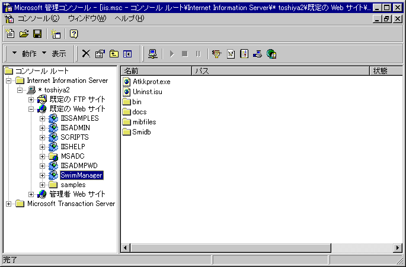The height and width of the screenshot is (267, 406).
Task: Click the SCRIPTS package icon
Action: [53, 137]
